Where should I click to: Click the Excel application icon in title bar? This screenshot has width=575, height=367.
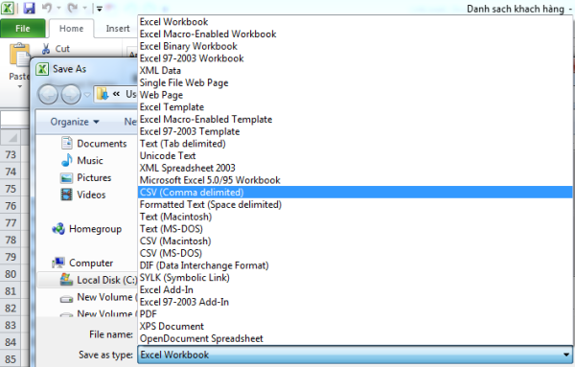tap(8, 8)
